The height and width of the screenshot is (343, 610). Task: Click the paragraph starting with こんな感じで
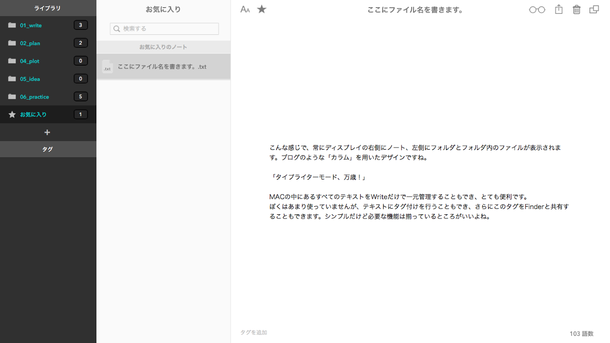click(415, 152)
